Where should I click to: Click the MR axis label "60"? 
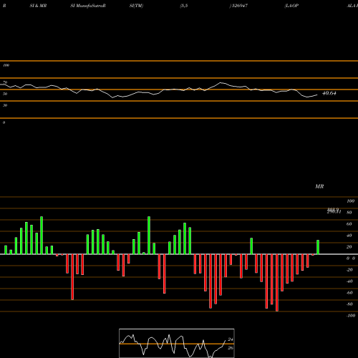[x=349, y=224]
